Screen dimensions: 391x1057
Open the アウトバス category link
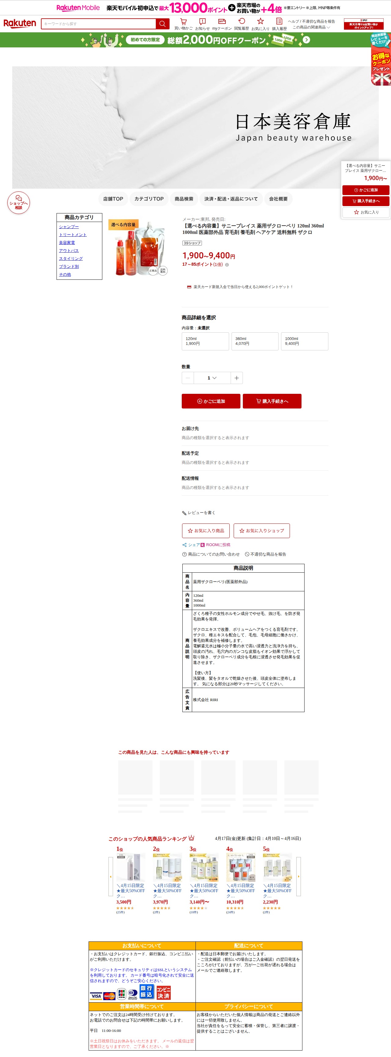point(69,251)
